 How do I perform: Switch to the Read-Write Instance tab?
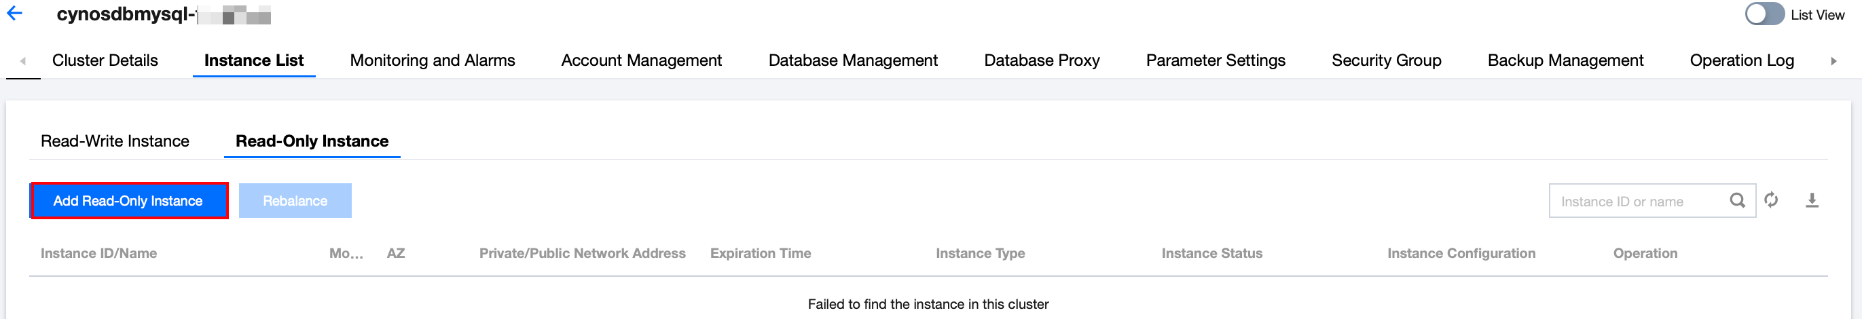[115, 141]
